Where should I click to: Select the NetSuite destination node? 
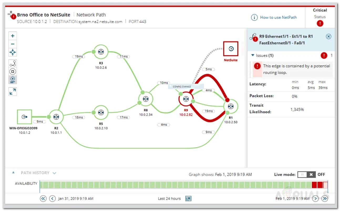(231, 49)
